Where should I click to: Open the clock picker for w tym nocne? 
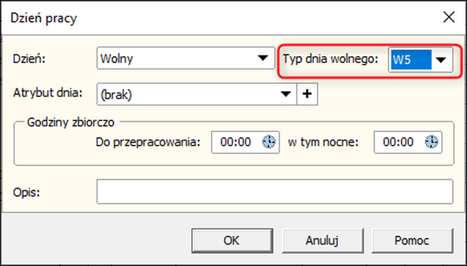431,142
